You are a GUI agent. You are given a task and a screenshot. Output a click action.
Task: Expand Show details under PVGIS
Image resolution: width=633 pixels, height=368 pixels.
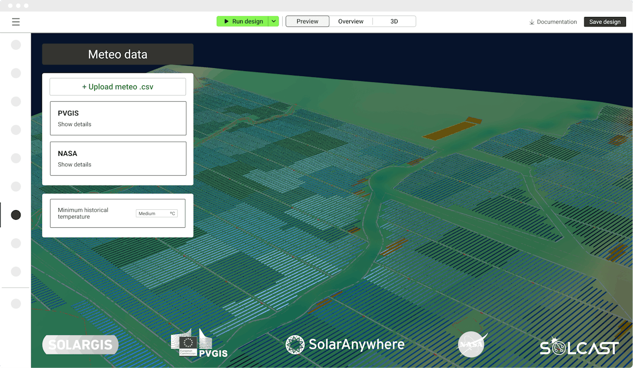[x=73, y=124]
